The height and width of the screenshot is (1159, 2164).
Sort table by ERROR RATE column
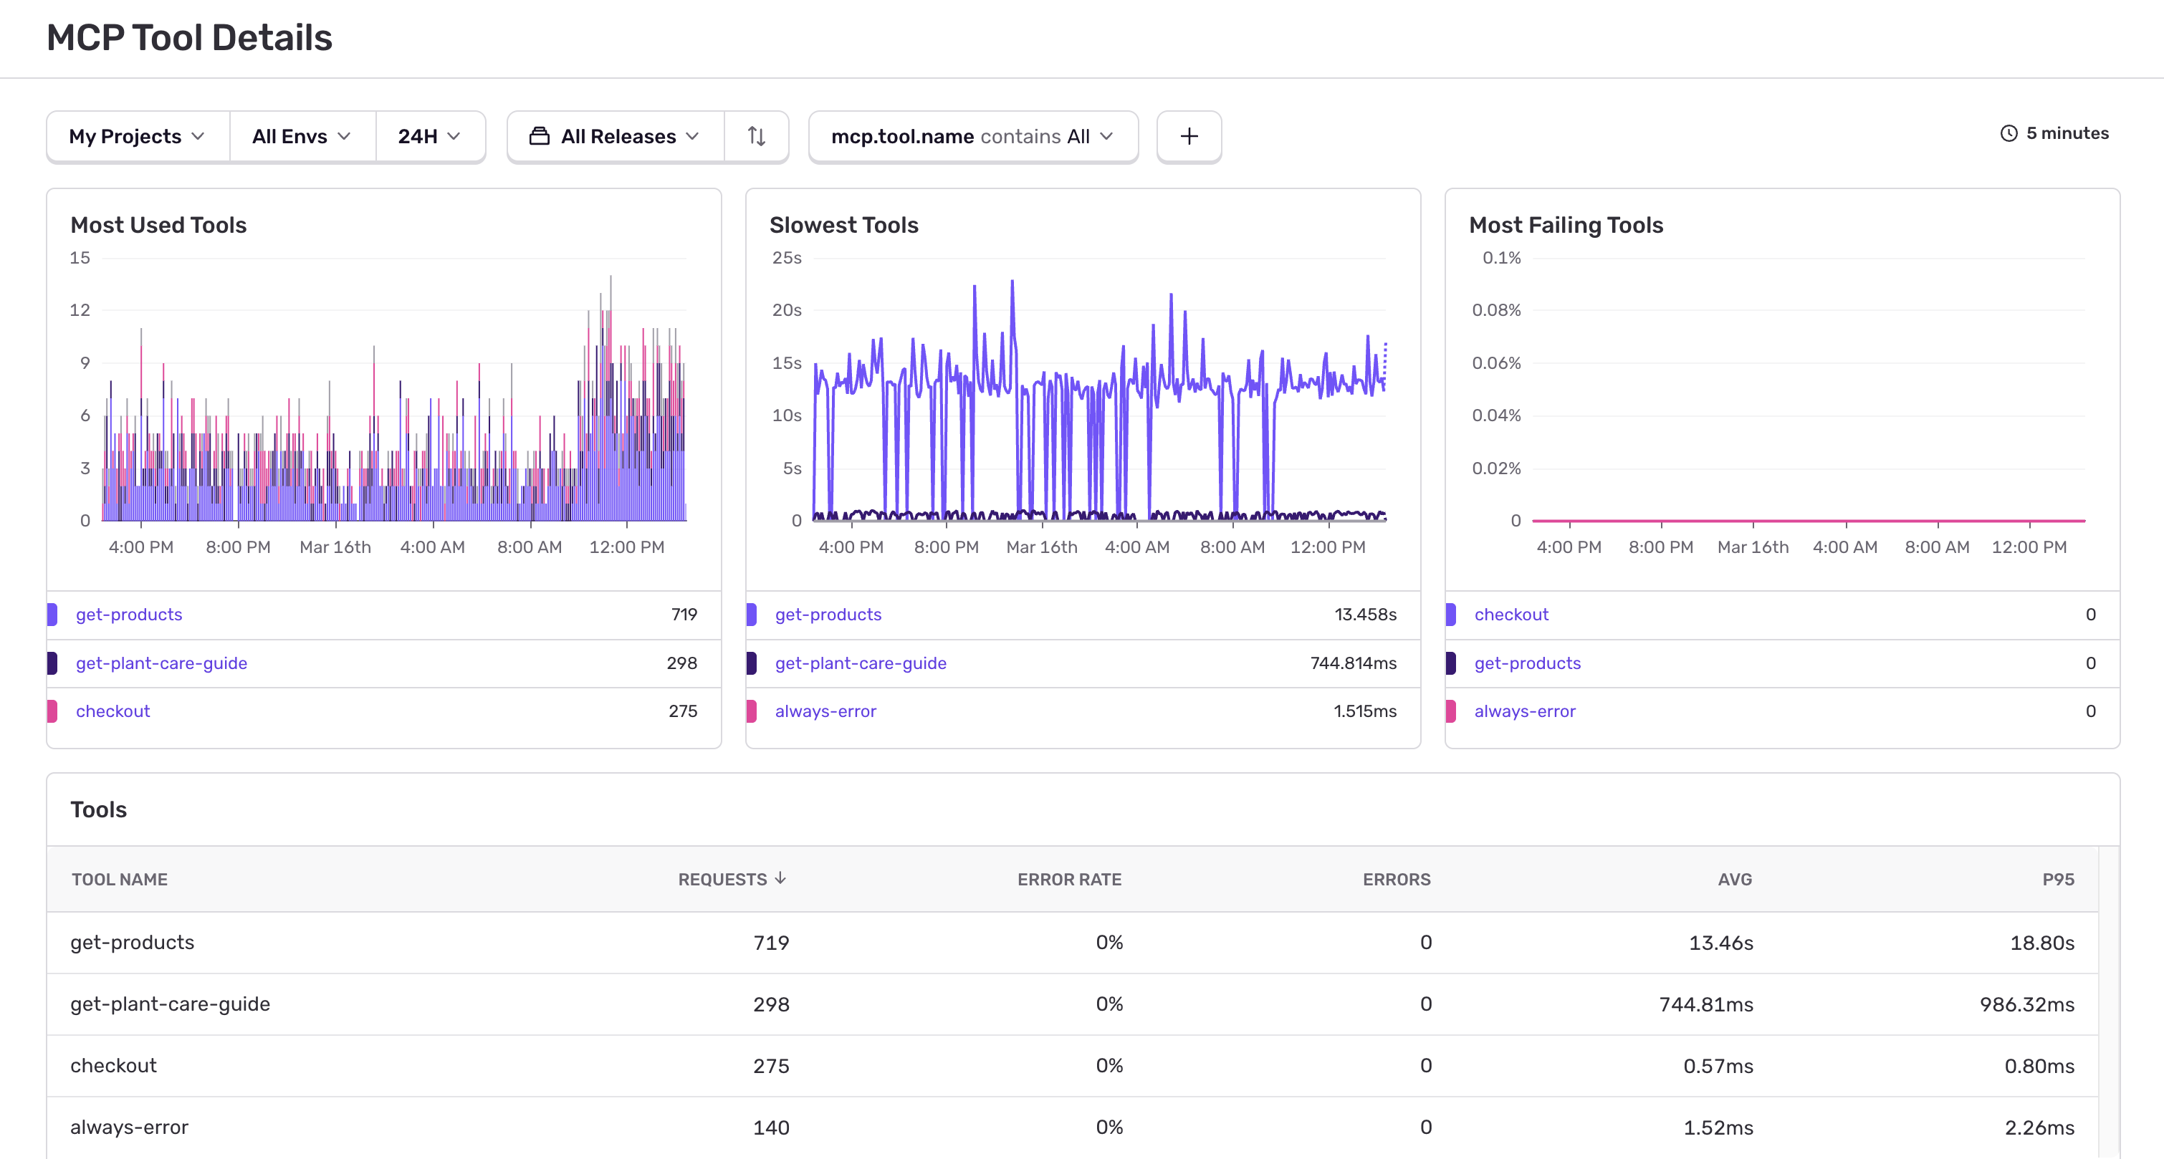pos(1069,880)
